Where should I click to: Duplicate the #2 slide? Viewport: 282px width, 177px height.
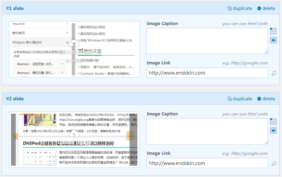coord(239,99)
